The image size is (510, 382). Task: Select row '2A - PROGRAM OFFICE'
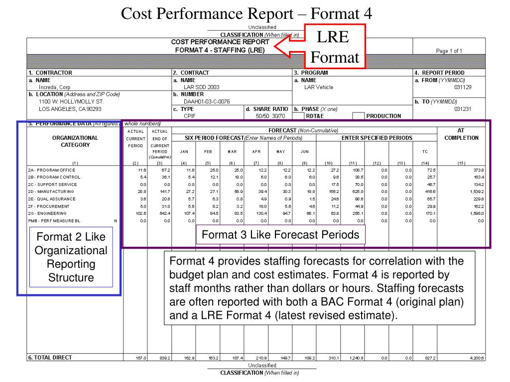(x=256, y=170)
